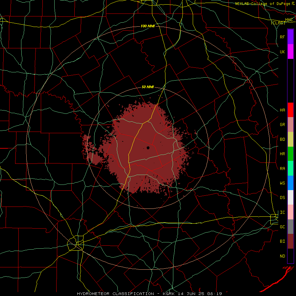Click the WS legend label
The height and width of the screenshot is (296, 296).
pos(283,183)
